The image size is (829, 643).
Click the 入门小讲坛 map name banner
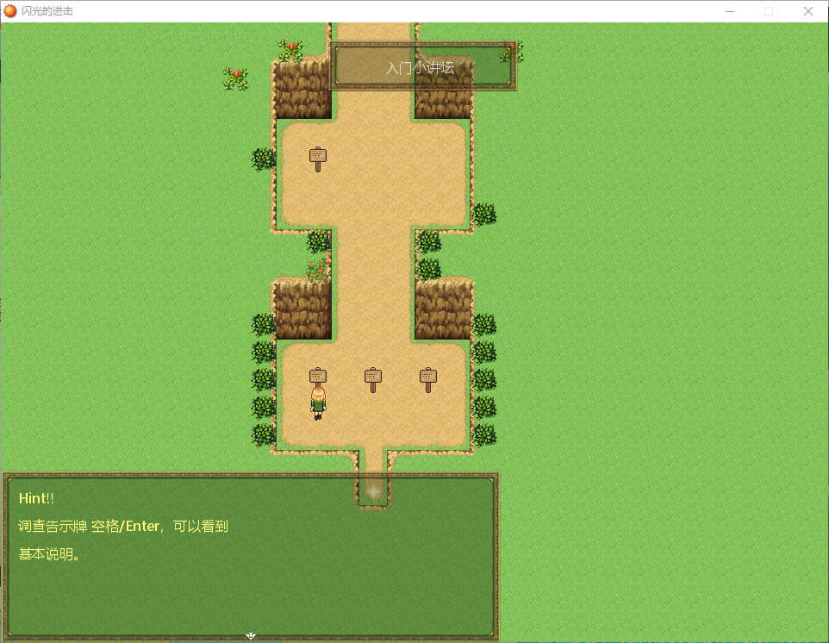(422, 67)
